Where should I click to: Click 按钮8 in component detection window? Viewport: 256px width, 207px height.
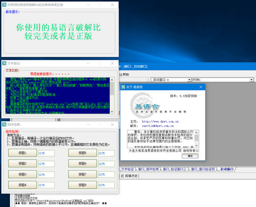(82, 185)
